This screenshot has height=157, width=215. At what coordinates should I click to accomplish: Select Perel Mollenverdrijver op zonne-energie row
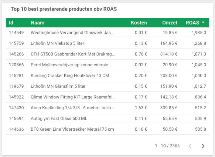coord(107,65)
